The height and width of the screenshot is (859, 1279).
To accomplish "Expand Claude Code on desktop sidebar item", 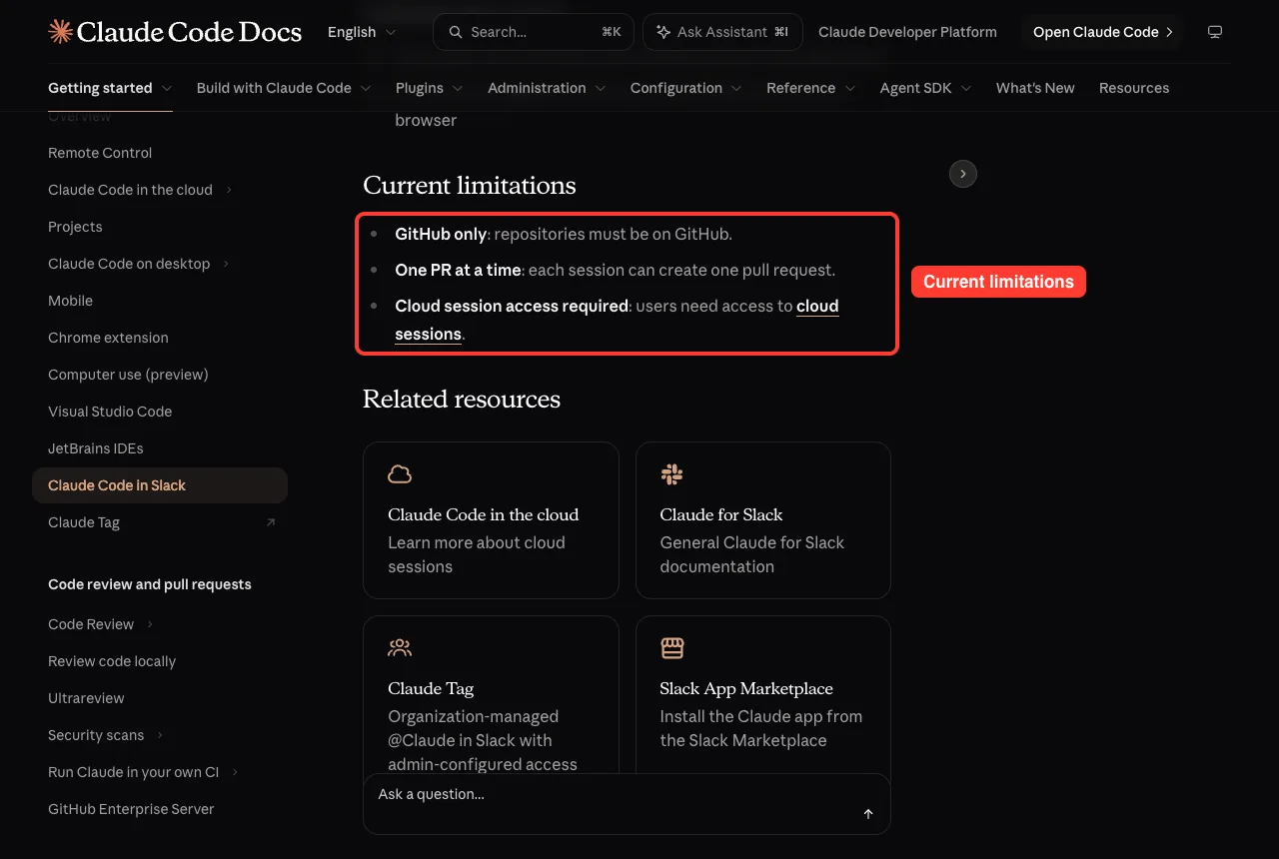I will click(x=226, y=264).
